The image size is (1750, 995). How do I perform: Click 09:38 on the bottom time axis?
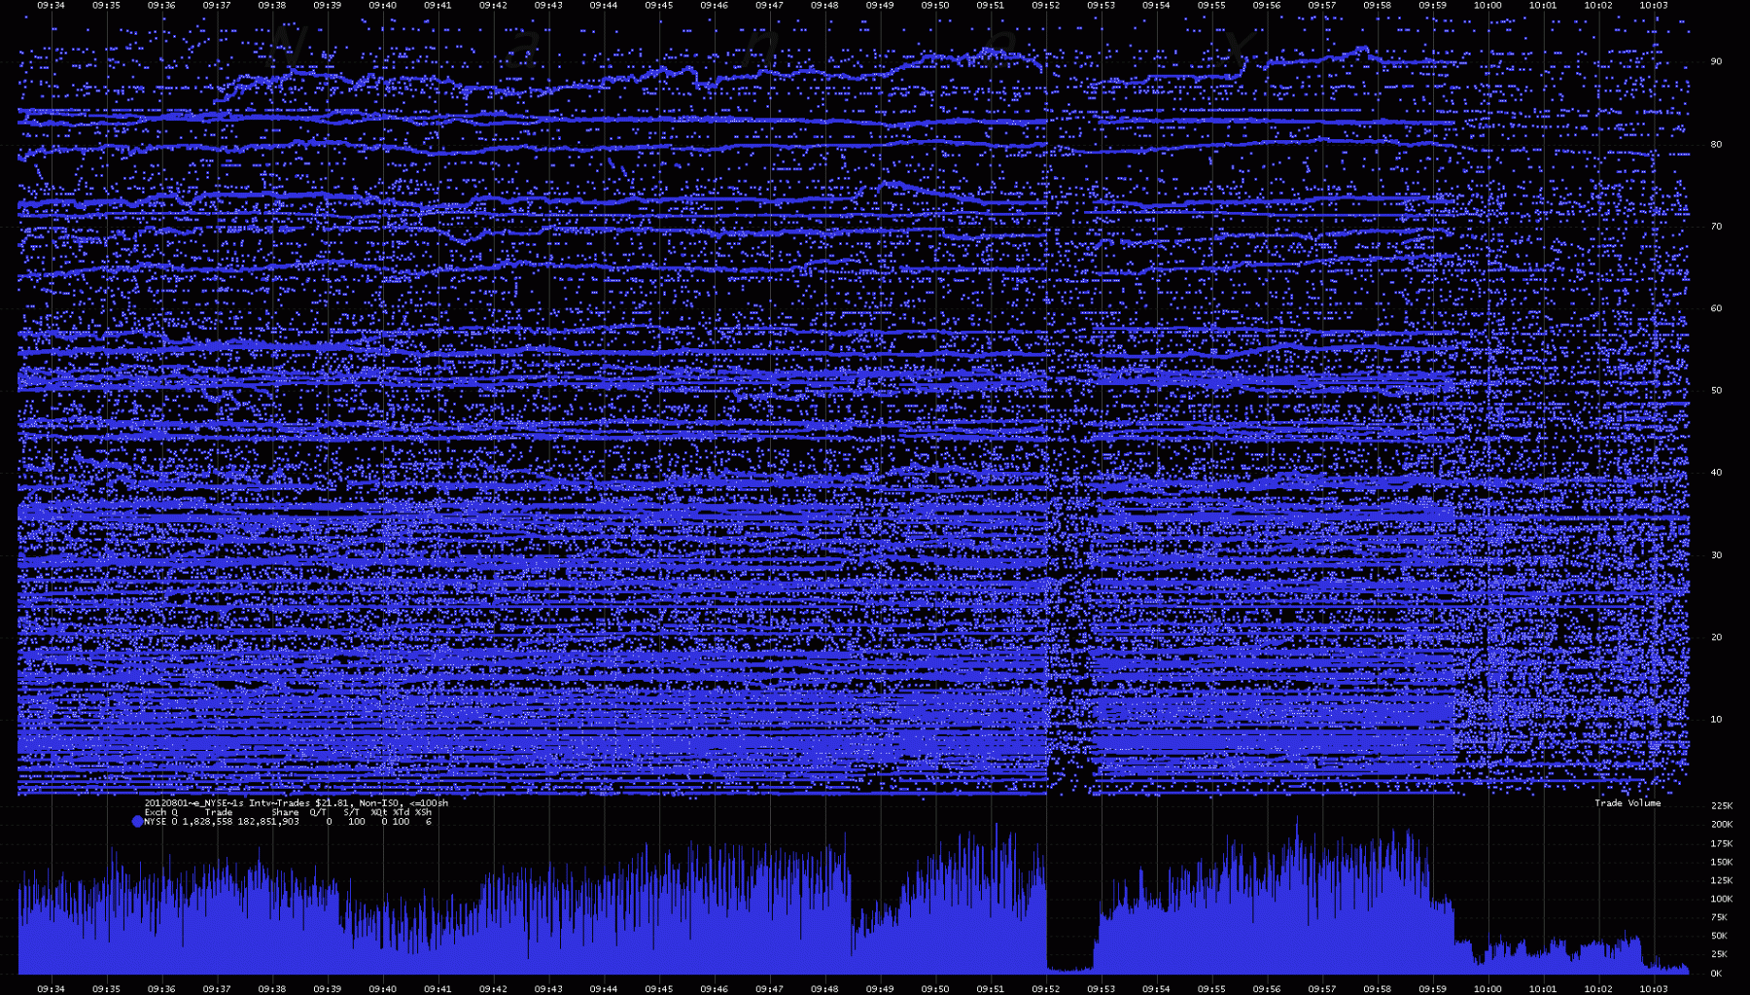tap(272, 989)
